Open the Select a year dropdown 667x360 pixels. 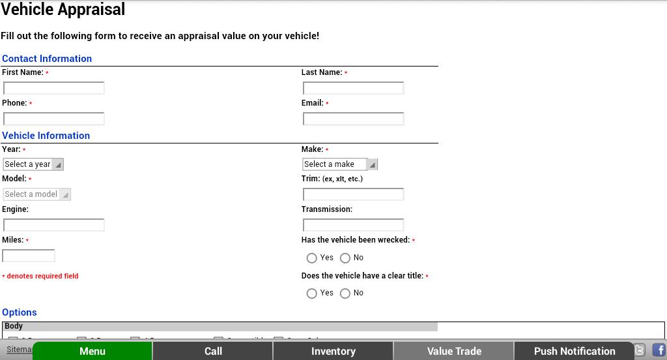(x=33, y=164)
